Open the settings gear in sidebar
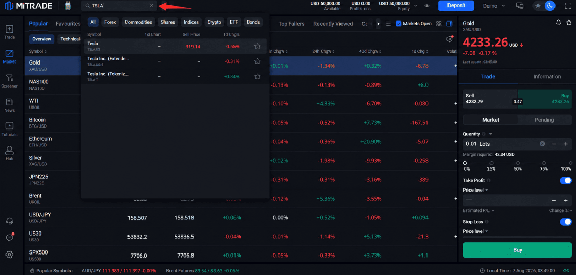This screenshot has height=275, width=576. pyautogui.click(x=10, y=255)
